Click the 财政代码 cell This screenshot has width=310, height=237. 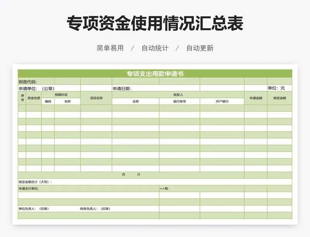coord(36,81)
